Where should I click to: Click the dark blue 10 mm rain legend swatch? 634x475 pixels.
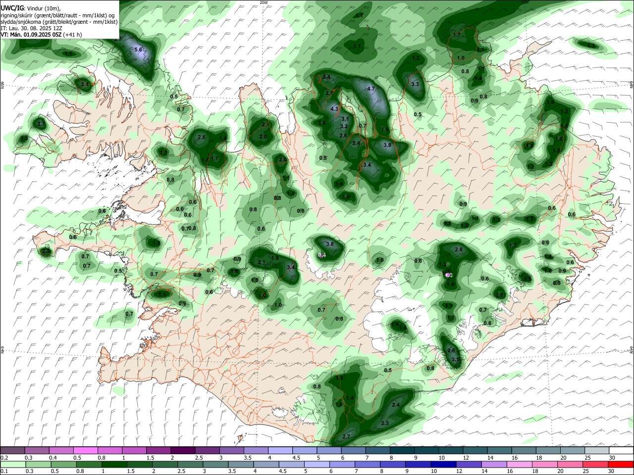coord(444,464)
